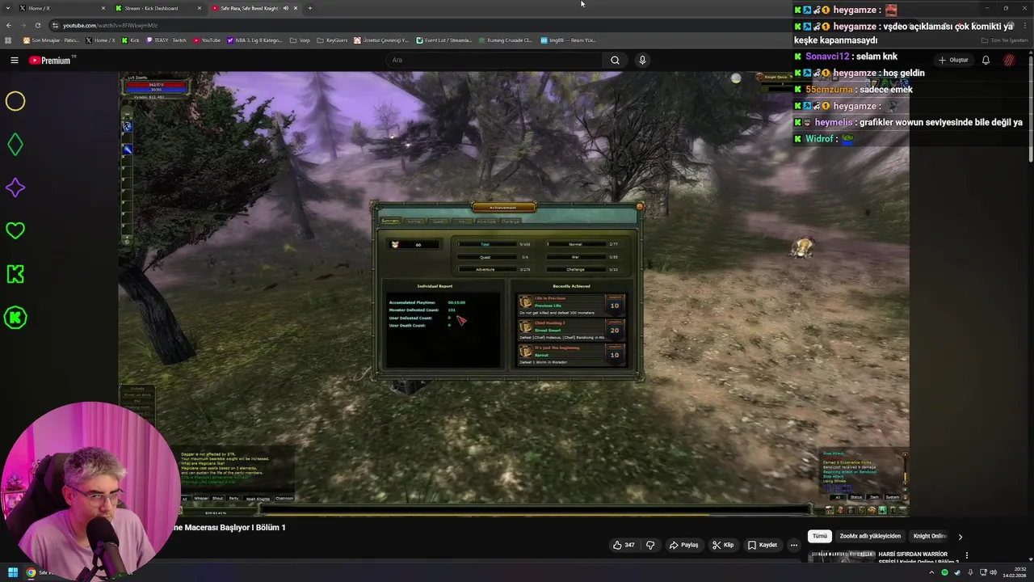Open a new browser tab
Viewport: 1034px width, 582px height.
point(309,8)
